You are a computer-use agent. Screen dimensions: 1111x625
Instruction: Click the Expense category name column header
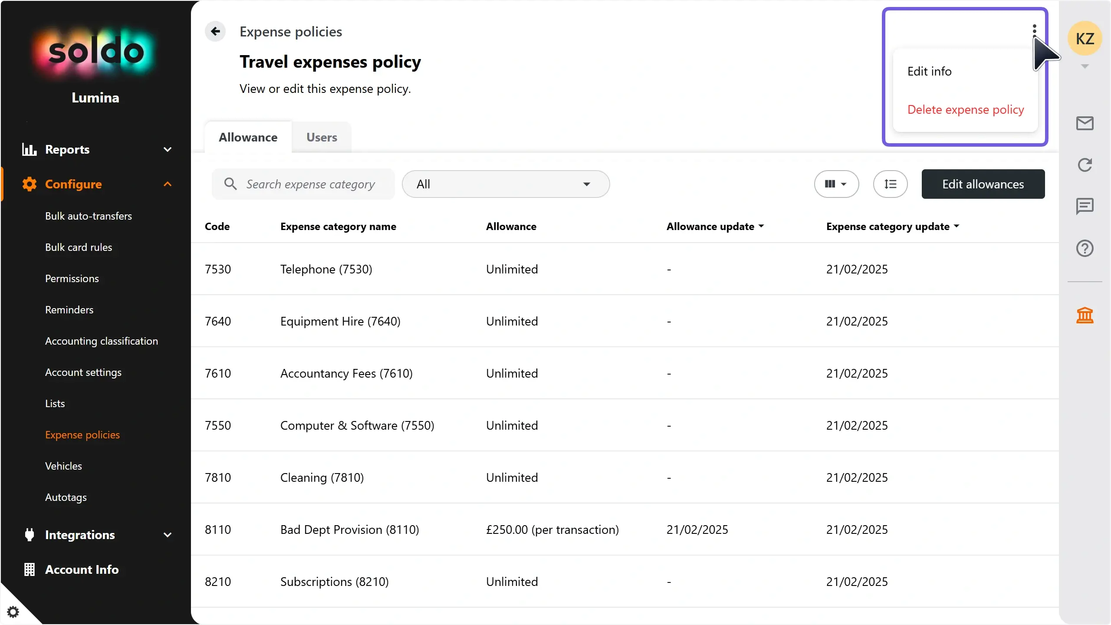click(x=338, y=227)
